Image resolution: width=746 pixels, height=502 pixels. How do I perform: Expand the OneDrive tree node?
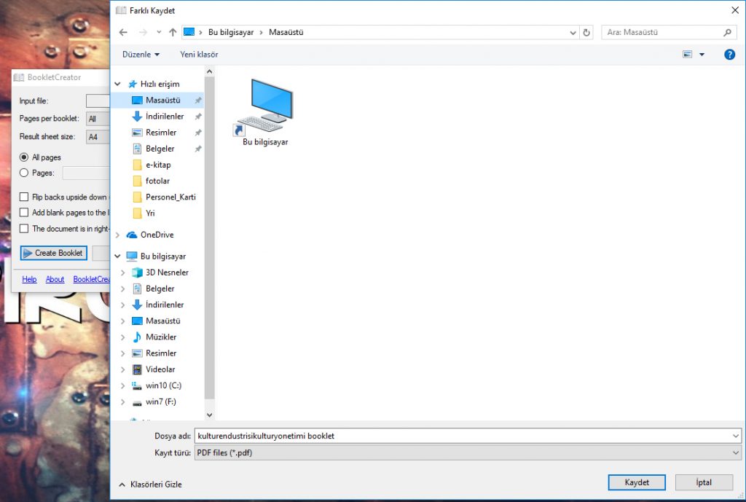(117, 235)
